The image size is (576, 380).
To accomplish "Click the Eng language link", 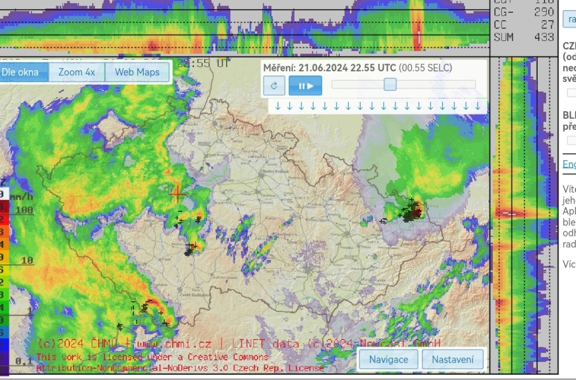I will click(x=569, y=164).
